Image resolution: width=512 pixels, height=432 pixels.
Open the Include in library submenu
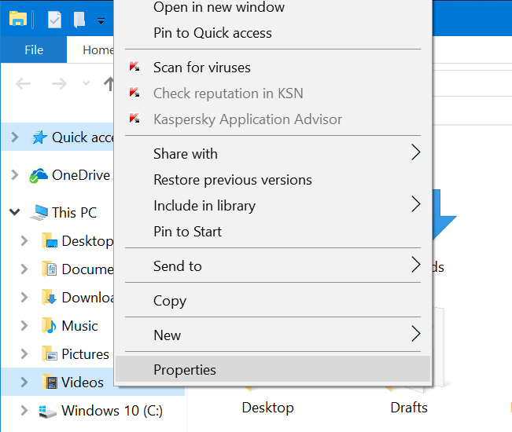(x=273, y=206)
